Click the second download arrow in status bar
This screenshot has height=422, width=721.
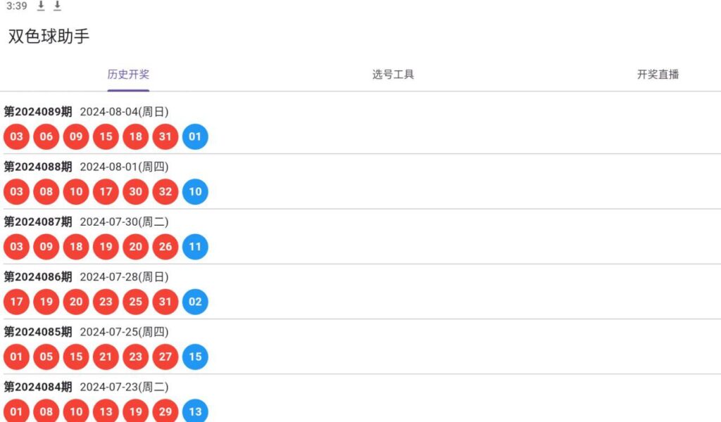point(57,6)
